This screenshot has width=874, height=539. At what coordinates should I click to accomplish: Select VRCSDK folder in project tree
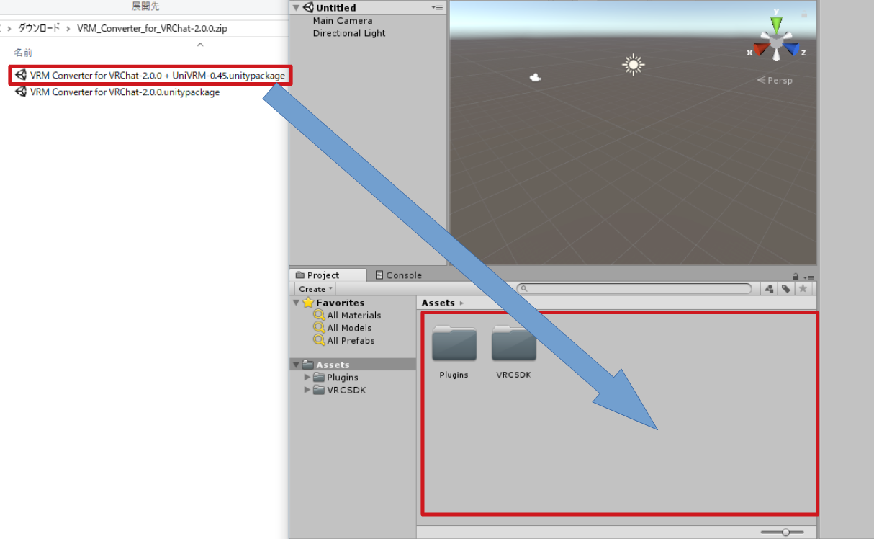340,391
